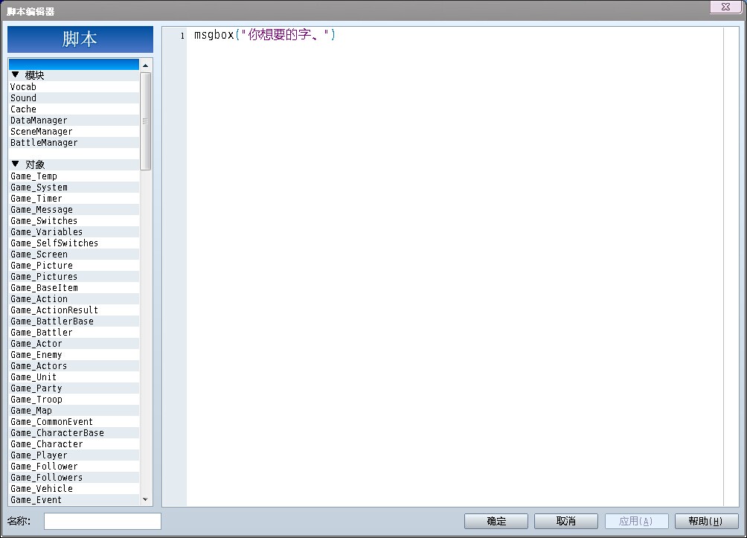
Task: Open the BattleManager script
Action: click(x=74, y=142)
